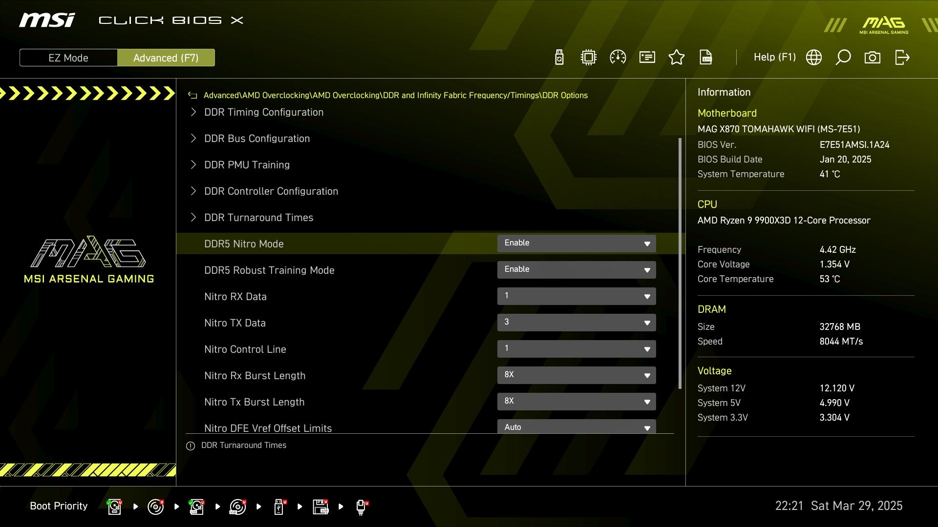Select the Advanced (F7) tab
This screenshot has height=527, width=938.
[x=166, y=58]
